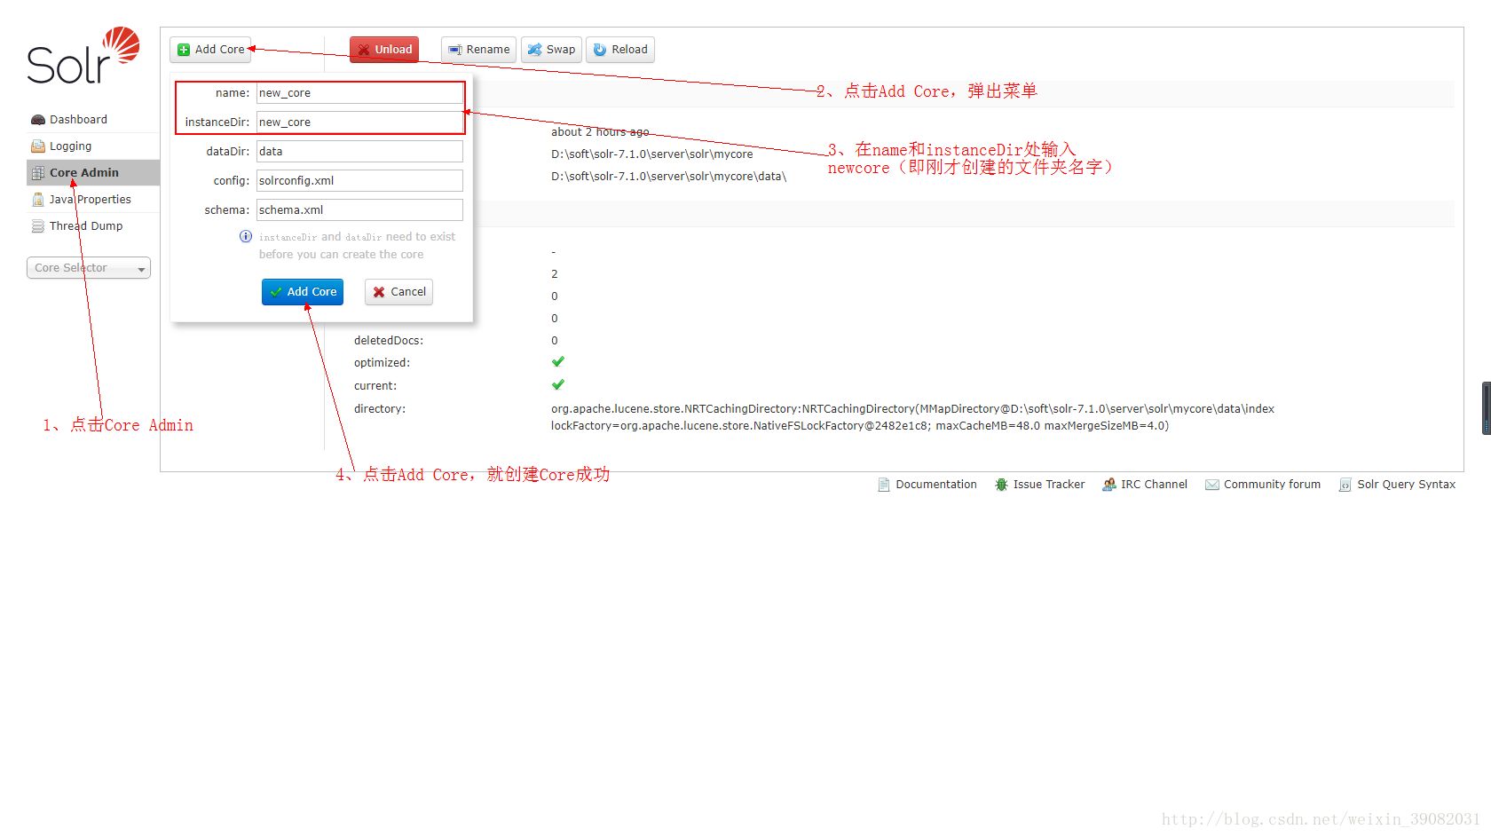The height and width of the screenshot is (837, 1491).
Task: Click the IRC Channel people icon
Action: point(1108,485)
